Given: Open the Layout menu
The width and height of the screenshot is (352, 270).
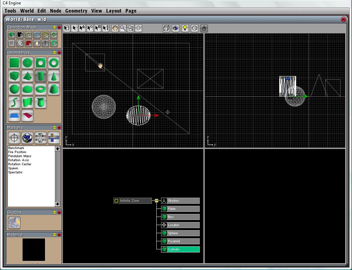Looking at the screenshot, I should coord(113,11).
